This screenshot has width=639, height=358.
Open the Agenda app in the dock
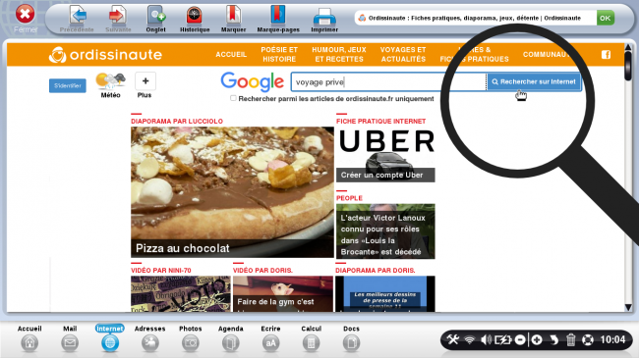coord(230,338)
